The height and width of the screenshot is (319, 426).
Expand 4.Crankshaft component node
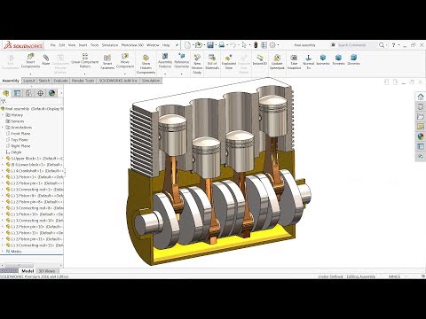pos(3,171)
